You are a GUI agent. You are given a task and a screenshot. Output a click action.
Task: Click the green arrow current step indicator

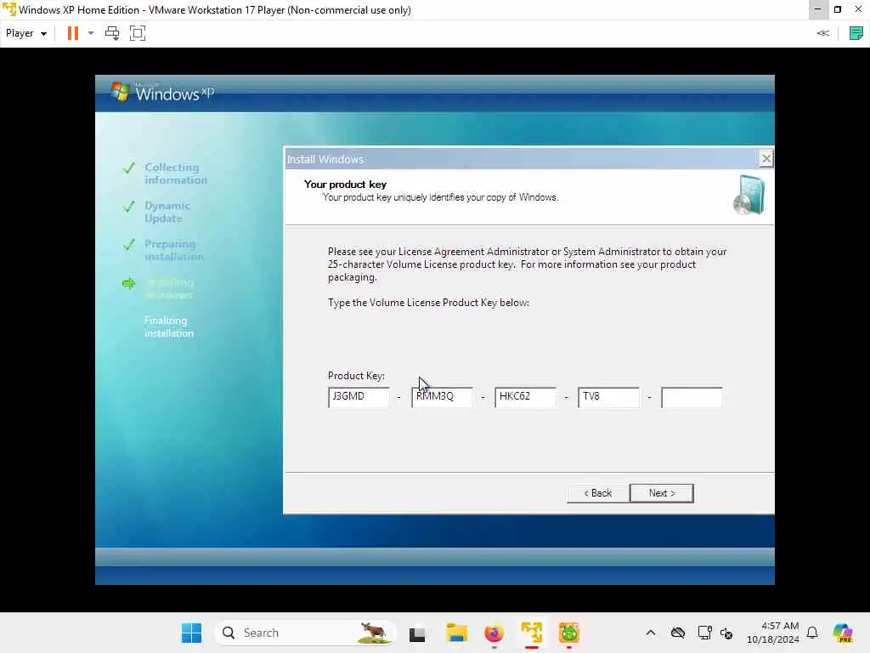click(129, 284)
